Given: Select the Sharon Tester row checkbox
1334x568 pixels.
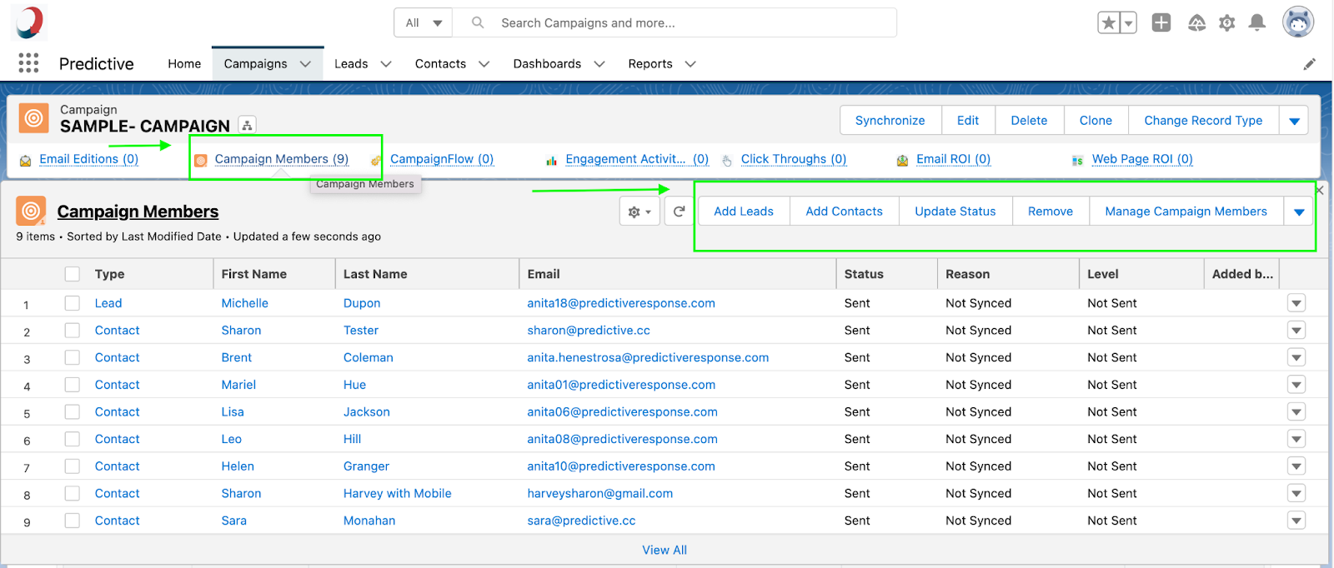Looking at the screenshot, I should [x=73, y=331].
